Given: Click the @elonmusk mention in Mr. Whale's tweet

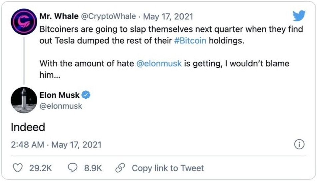Looking at the screenshot, I should [159, 63].
